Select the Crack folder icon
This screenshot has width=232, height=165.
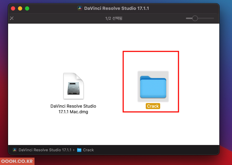pos(153,87)
